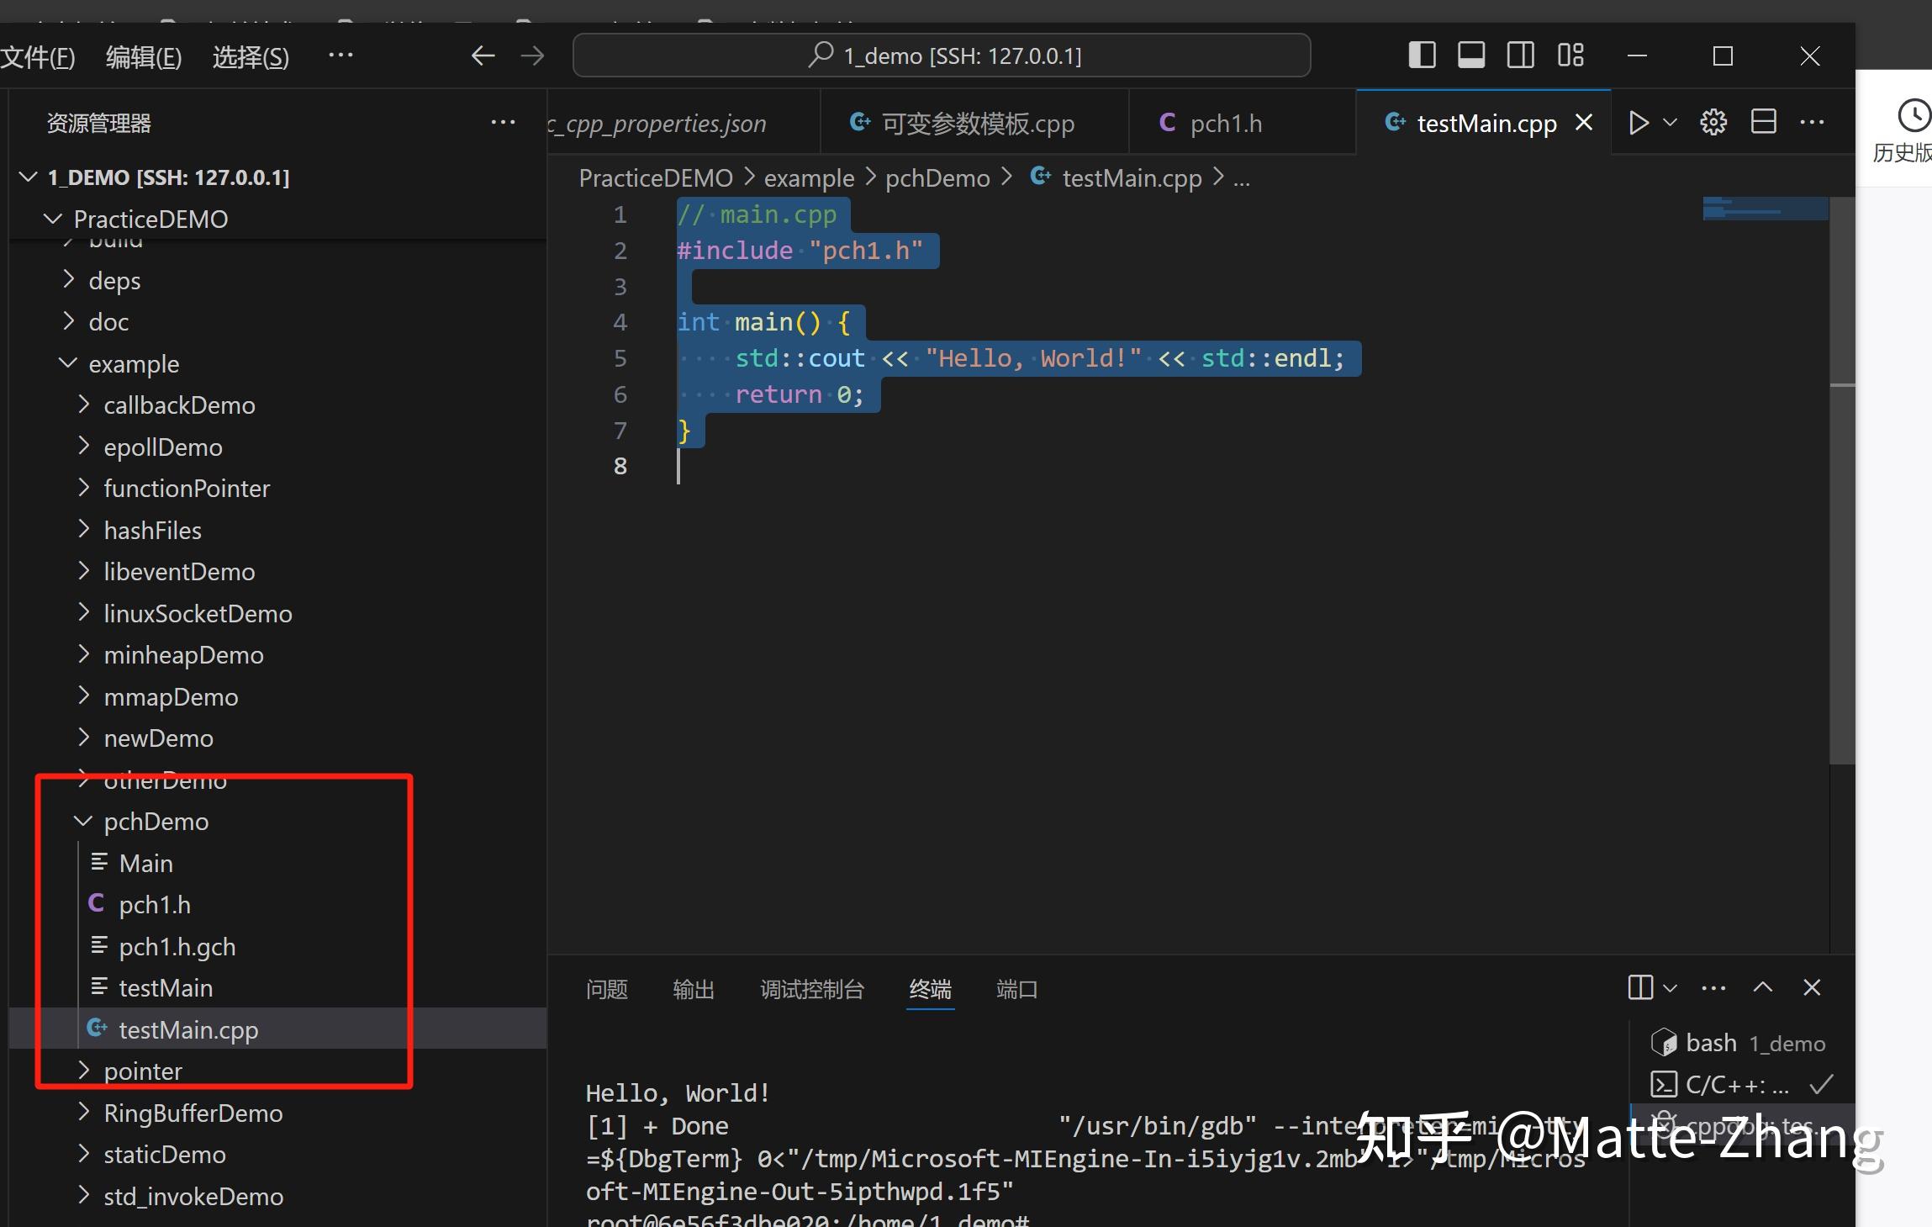Split the editor using the split icon
Image resolution: width=1932 pixels, height=1227 pixels.
[x=1763, y=122]
